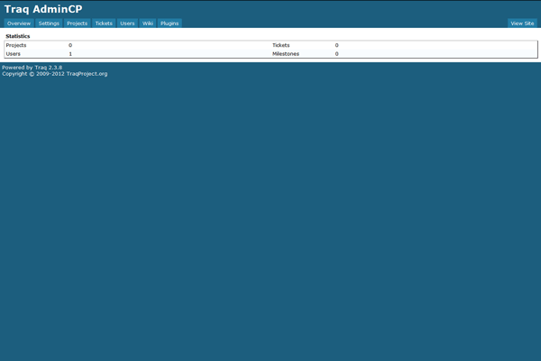Select the Users navigation tab
Screen dimensions: 541x361
click(x=128, y=23)
